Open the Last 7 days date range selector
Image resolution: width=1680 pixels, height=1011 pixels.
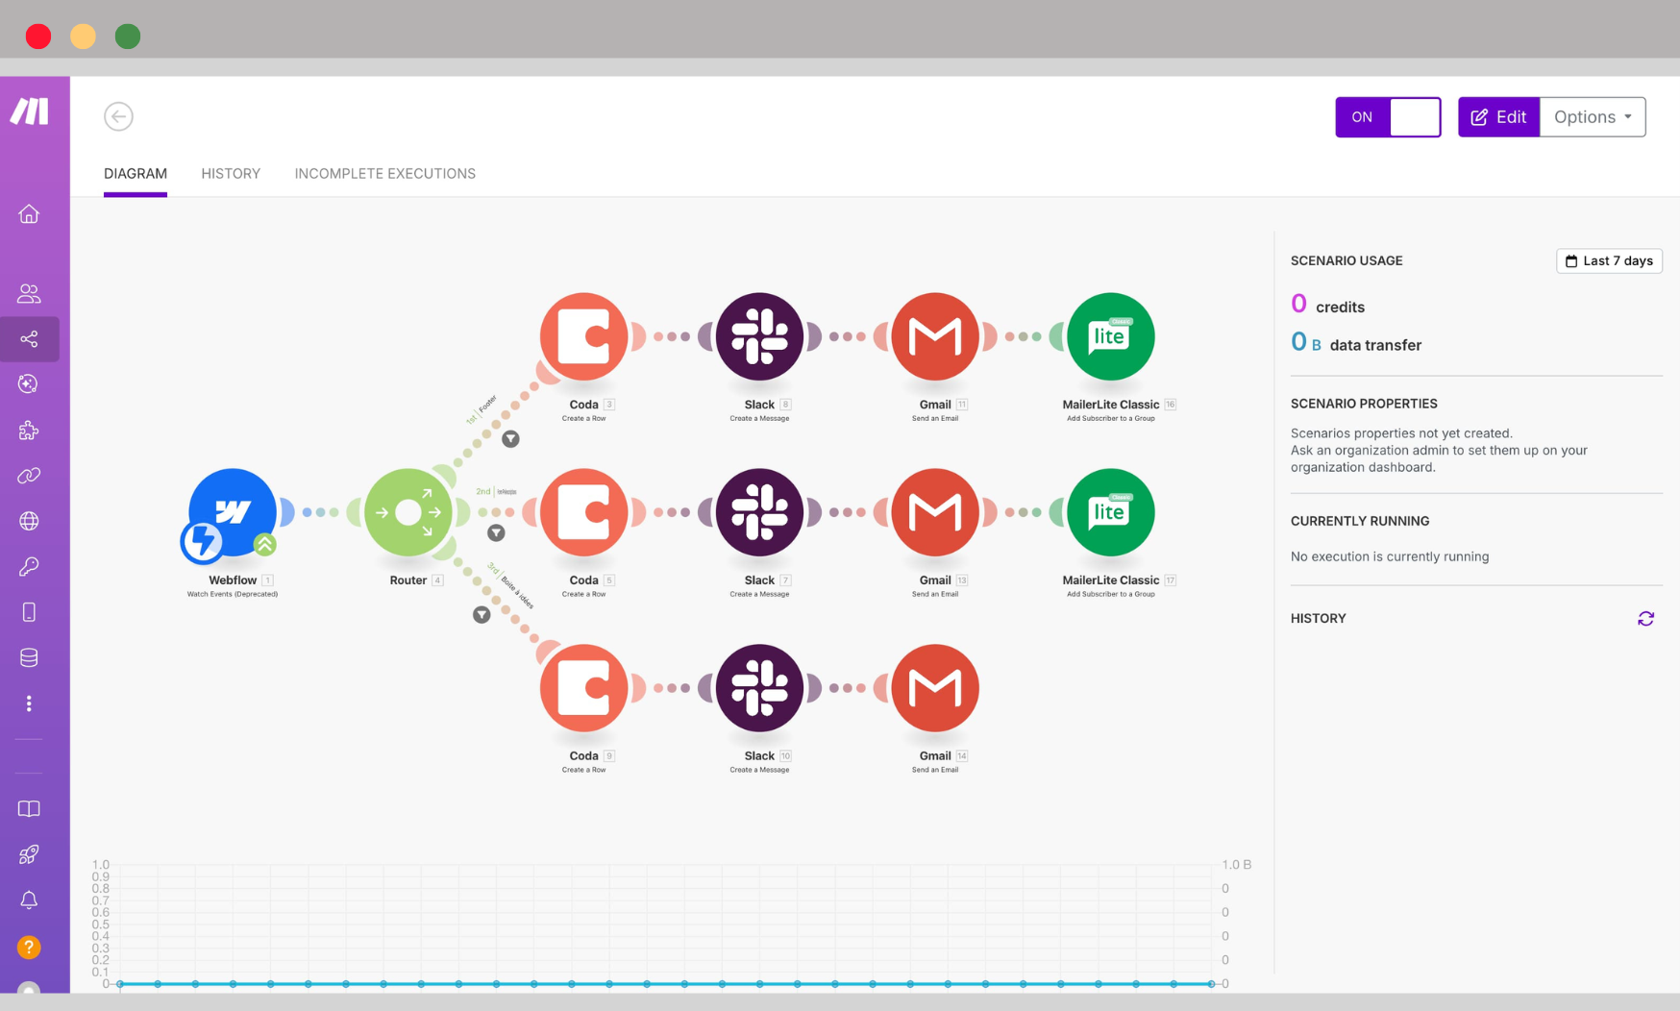1609,260
